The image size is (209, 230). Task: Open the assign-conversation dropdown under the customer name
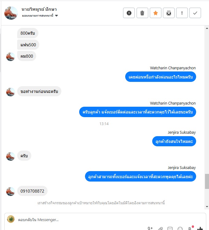coord(40,16)
